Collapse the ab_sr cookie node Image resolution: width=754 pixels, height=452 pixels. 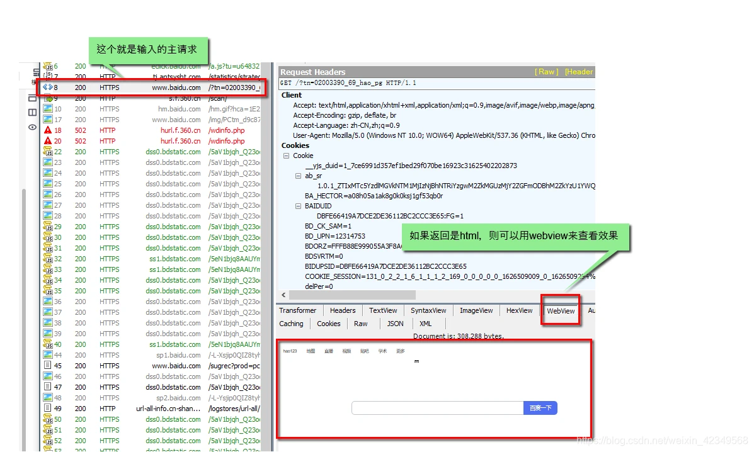point(298,176)
